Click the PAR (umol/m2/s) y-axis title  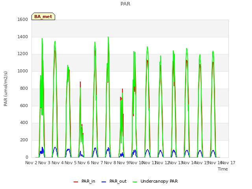[6, 89]
